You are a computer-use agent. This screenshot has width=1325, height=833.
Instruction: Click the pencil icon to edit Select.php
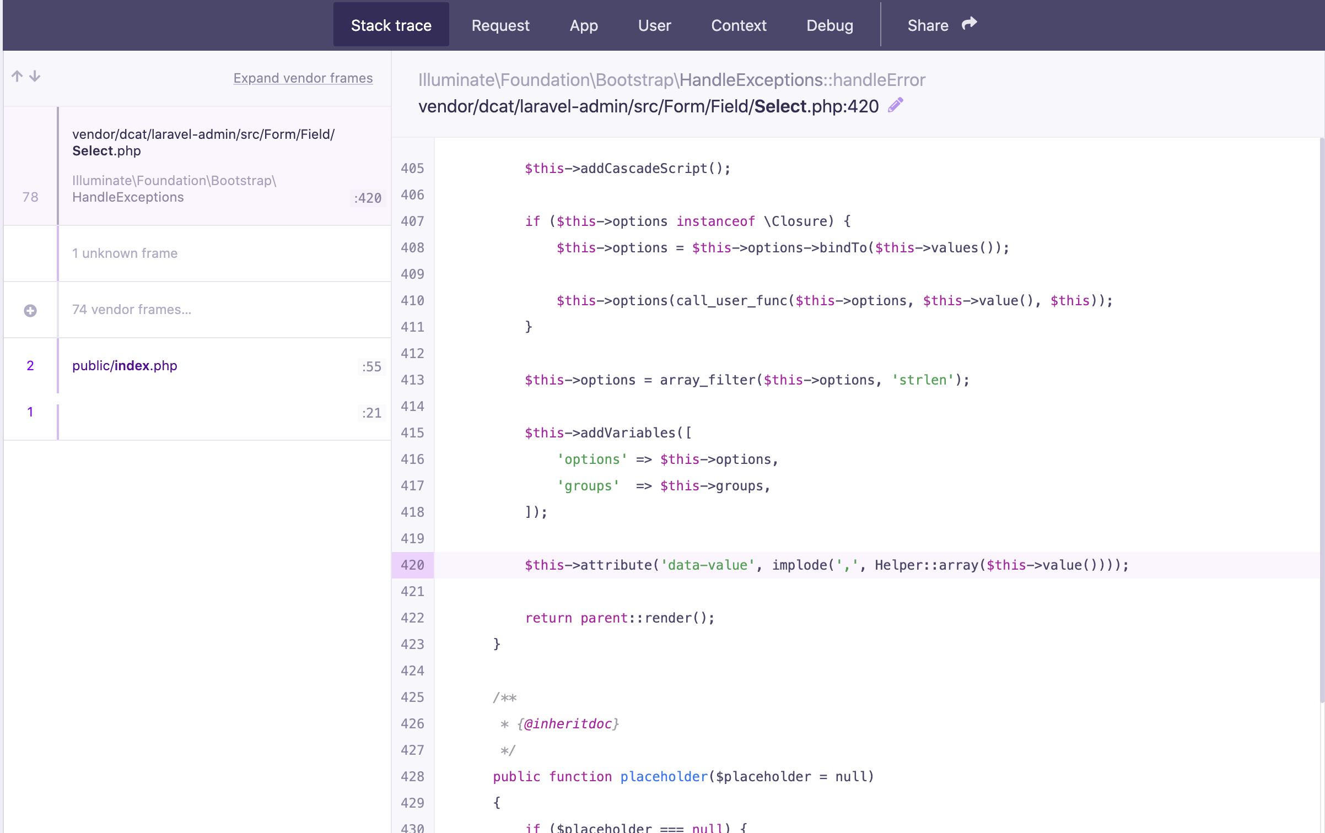coord(895,105)
